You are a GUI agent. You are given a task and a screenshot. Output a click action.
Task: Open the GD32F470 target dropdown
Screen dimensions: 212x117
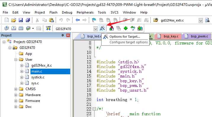tap(95, 29)
